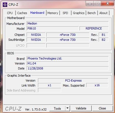Open the Bench tab
The image size is (115, 113).
tap(92, 13)
